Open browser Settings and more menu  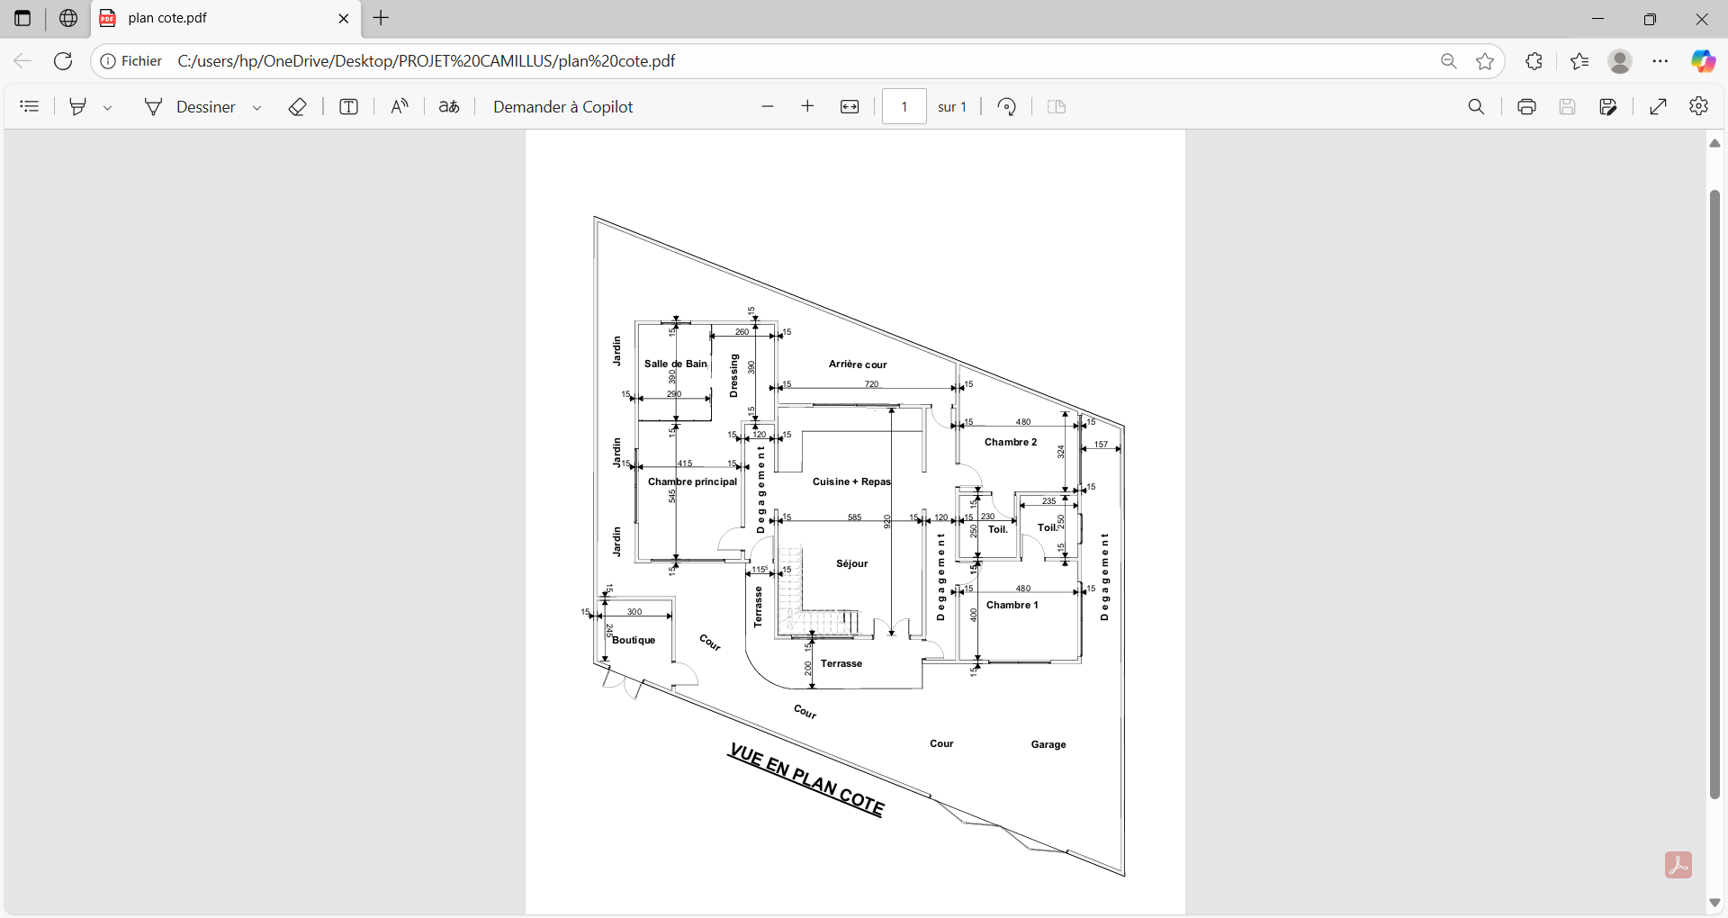tap(1660, 61)
